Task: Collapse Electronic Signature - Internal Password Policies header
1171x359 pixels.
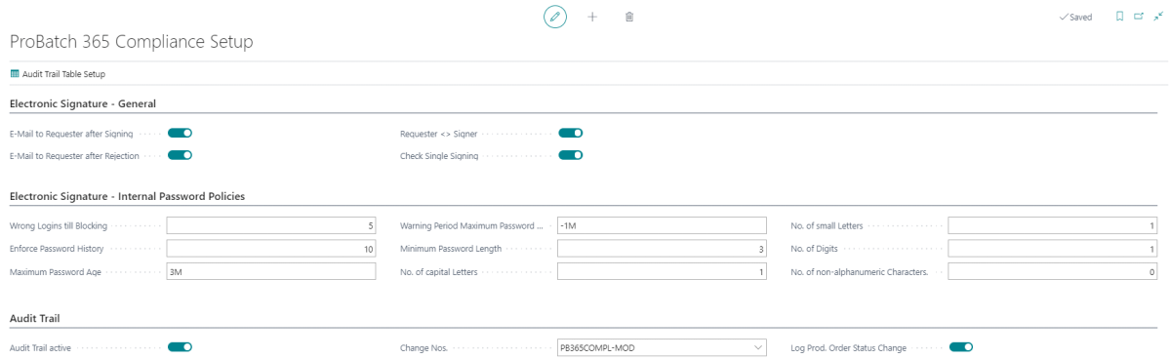Action: [127, 196]
